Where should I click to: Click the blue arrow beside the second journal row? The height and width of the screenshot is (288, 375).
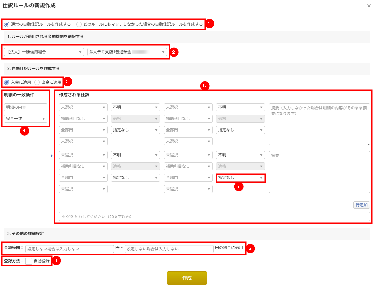click(x=52, y=156)
